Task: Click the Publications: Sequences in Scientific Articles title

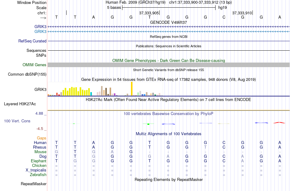Action: (169, 46)
